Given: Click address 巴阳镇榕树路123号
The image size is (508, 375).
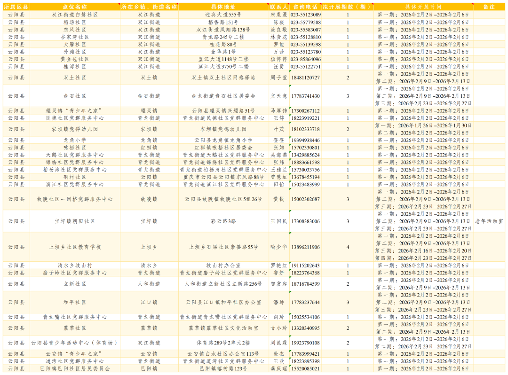Looking at the screenshot, I should click(x=223, y=368).
